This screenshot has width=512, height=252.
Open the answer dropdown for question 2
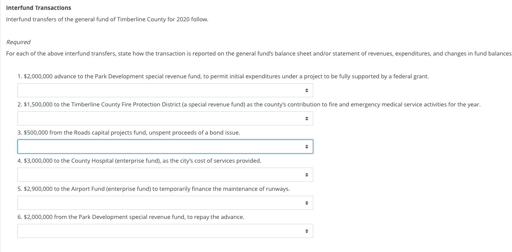[165, 118]
